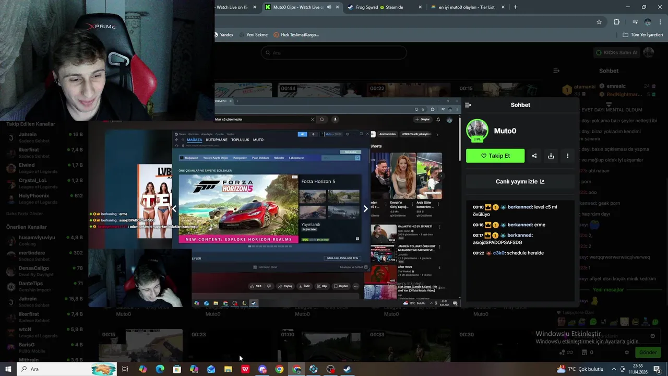The width and height of the screenshot is (668, 376).
Task: Close the Frog Sqwad Steam'de tab
Action: click(420, 7)
